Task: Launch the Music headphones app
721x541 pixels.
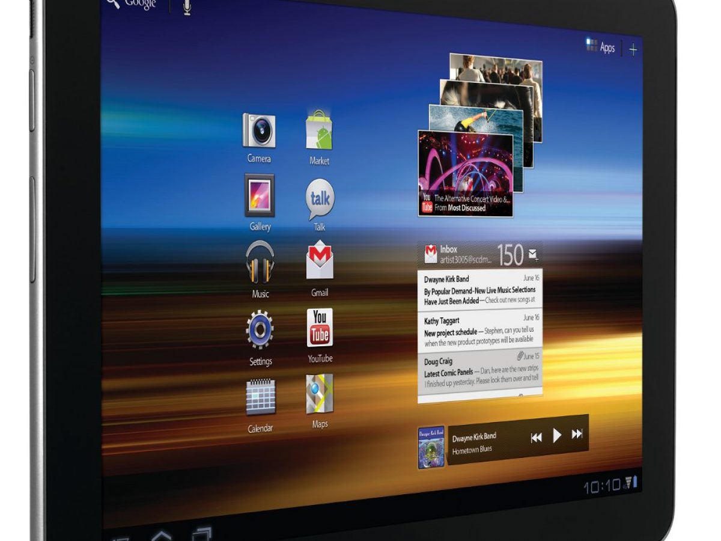Action: 260,262
